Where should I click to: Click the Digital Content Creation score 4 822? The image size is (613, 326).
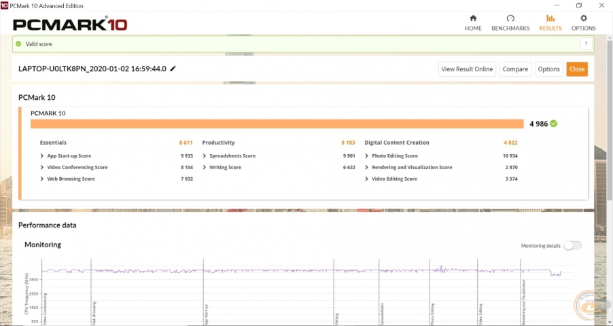coord(510,143)
